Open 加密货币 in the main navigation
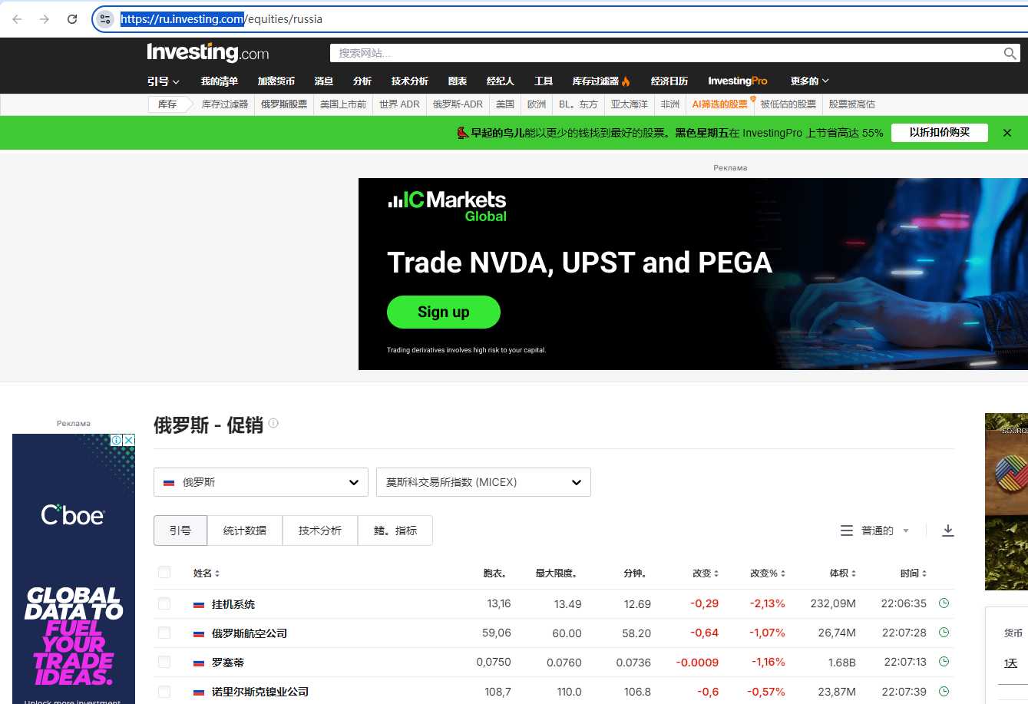The height and width of the screenshot is (704, 1028). point(276,81)
